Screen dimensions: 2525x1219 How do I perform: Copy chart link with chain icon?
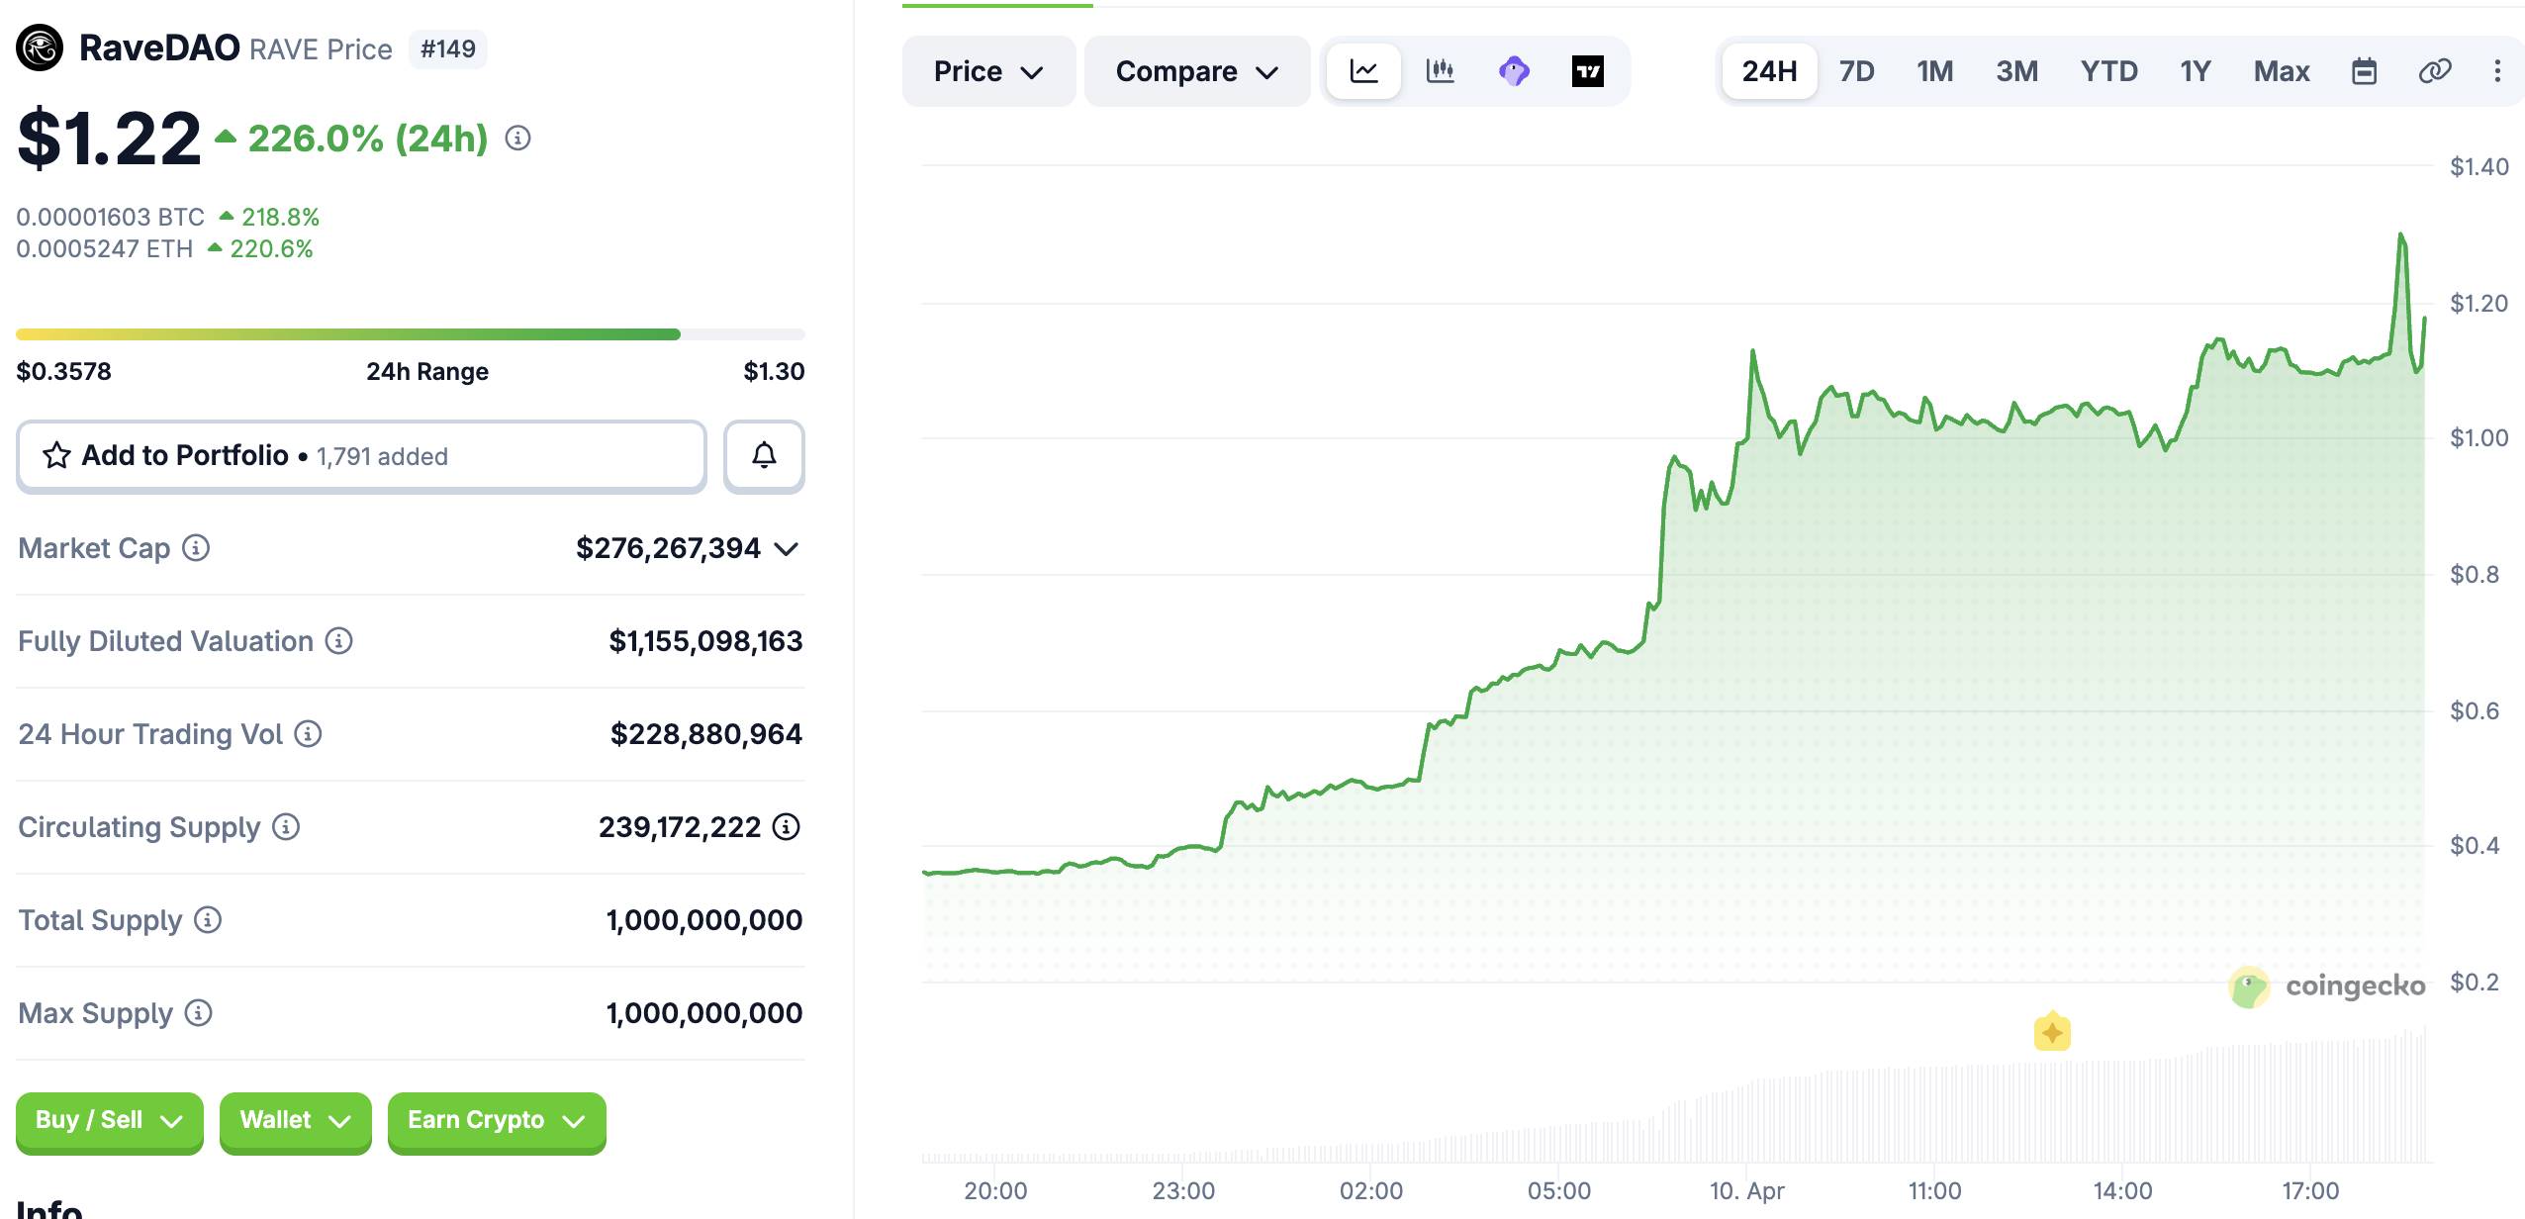(2434, 71)
